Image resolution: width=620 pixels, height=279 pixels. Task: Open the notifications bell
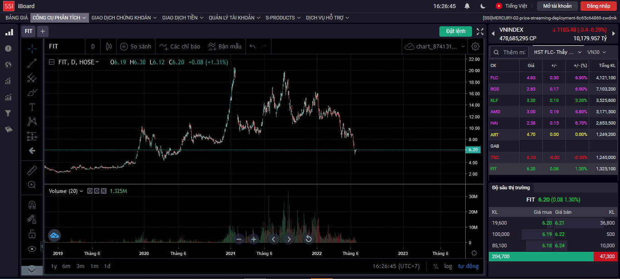[467, 6]
